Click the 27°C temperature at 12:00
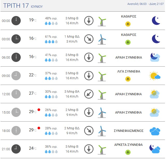Screen dimensions: 166x159 (33, 93)
